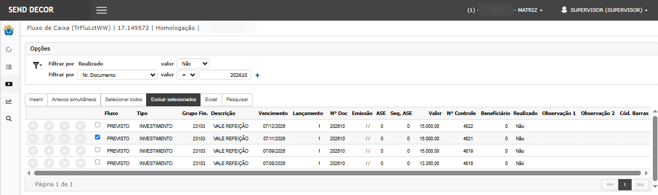
Task: Edit the row due 07/09/2026 with the pencil icon
Action: pos(49,151)
